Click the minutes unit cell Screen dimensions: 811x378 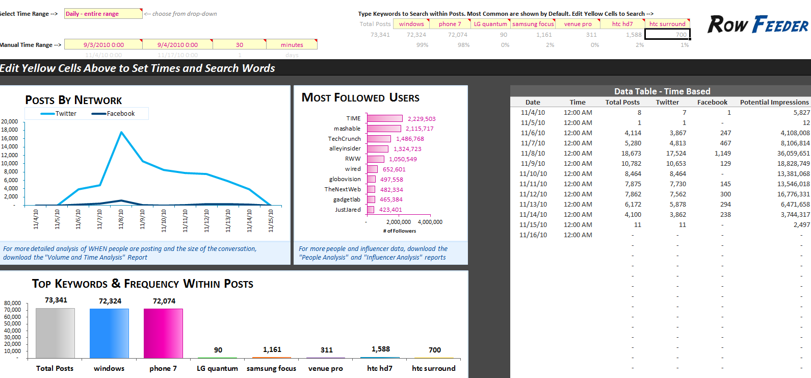tap(292, 45)
